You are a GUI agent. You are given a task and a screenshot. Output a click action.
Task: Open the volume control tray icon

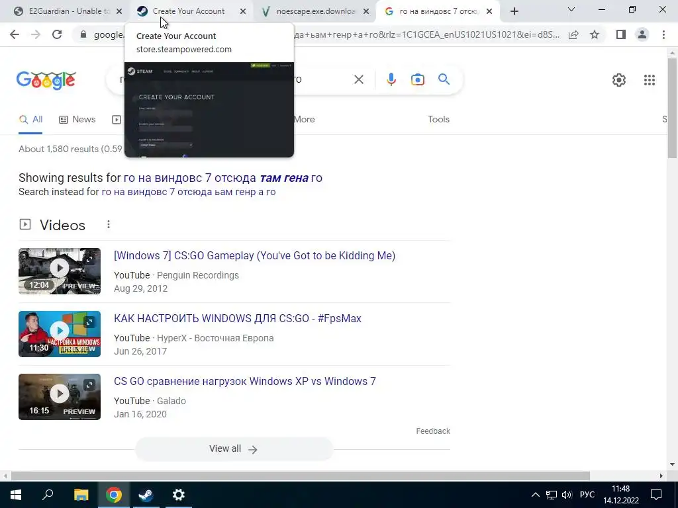pos(567,495)
